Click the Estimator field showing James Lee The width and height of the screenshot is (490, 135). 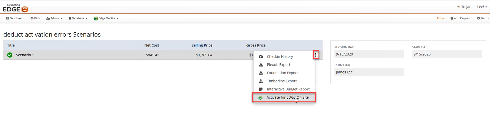pos(369,72)
